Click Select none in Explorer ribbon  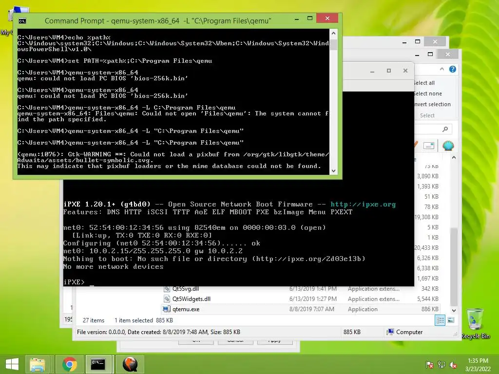click(428, 93)
